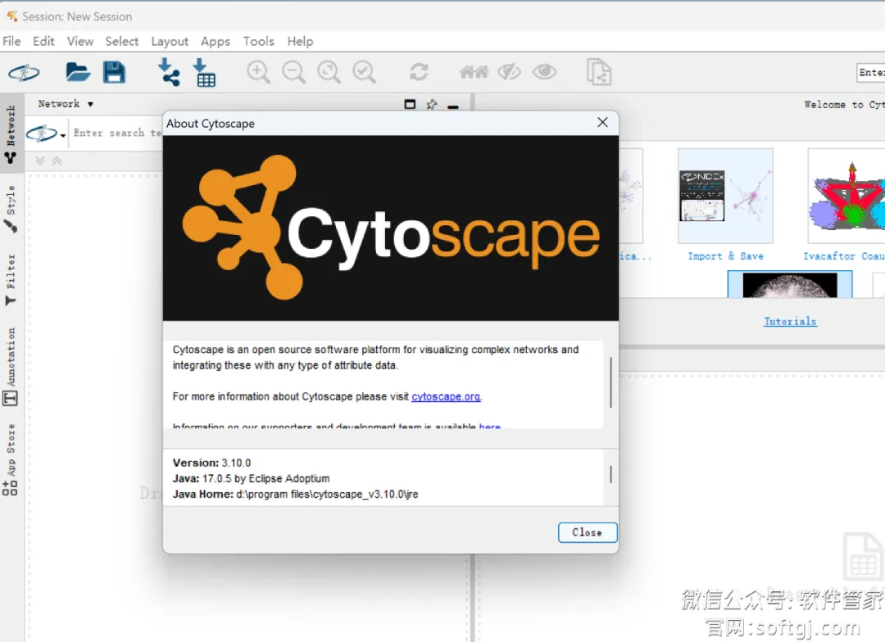
Task: Close the About Cytoscape dialog with X
Action: 603,122
